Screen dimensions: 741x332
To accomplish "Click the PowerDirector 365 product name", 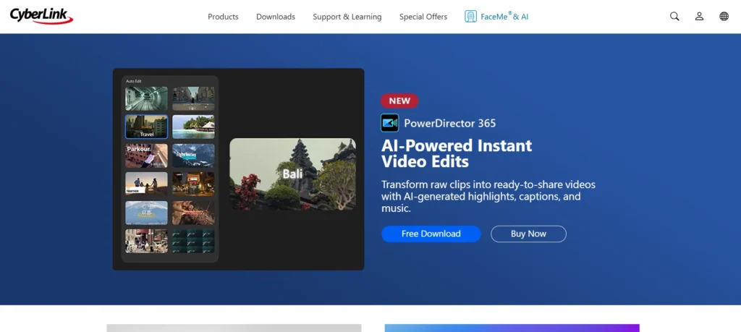I will (450, 123).
